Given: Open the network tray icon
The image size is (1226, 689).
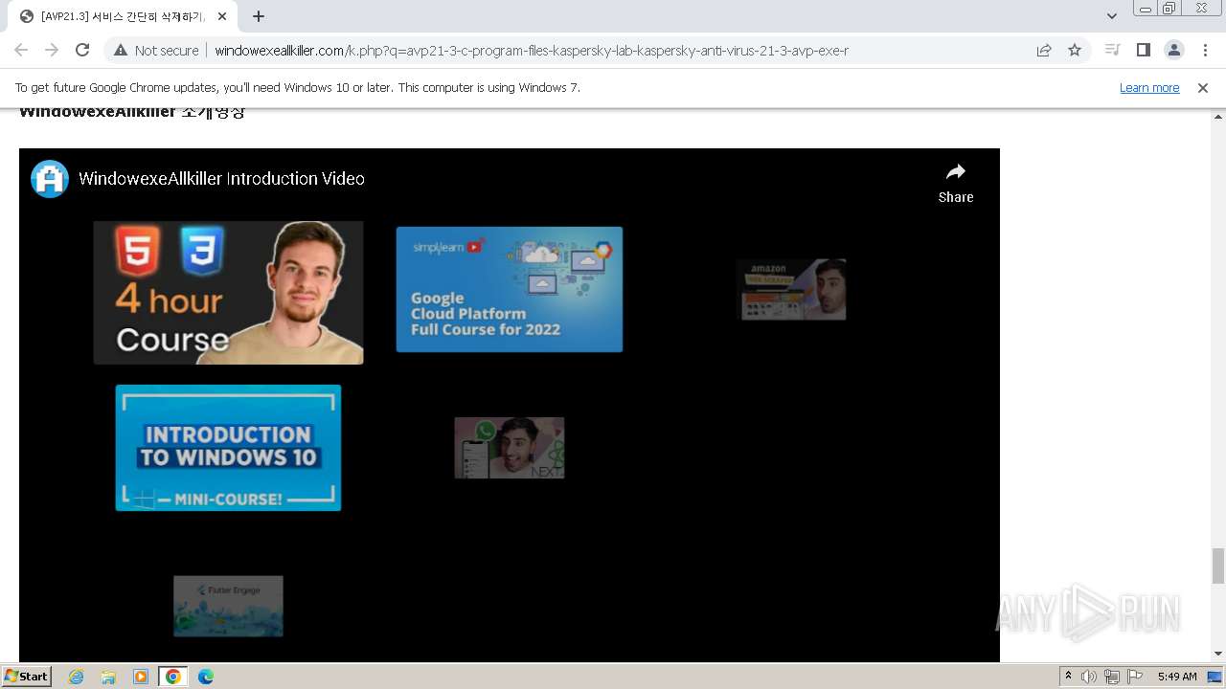Looking at the screenshot, I should click(1112, 677).
